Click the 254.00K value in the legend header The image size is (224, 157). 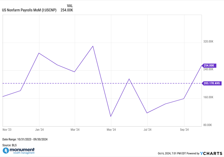pyautogui.click(x=67, y=10)
